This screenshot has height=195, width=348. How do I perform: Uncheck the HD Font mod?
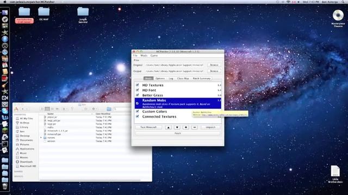[x=138, y=90]
